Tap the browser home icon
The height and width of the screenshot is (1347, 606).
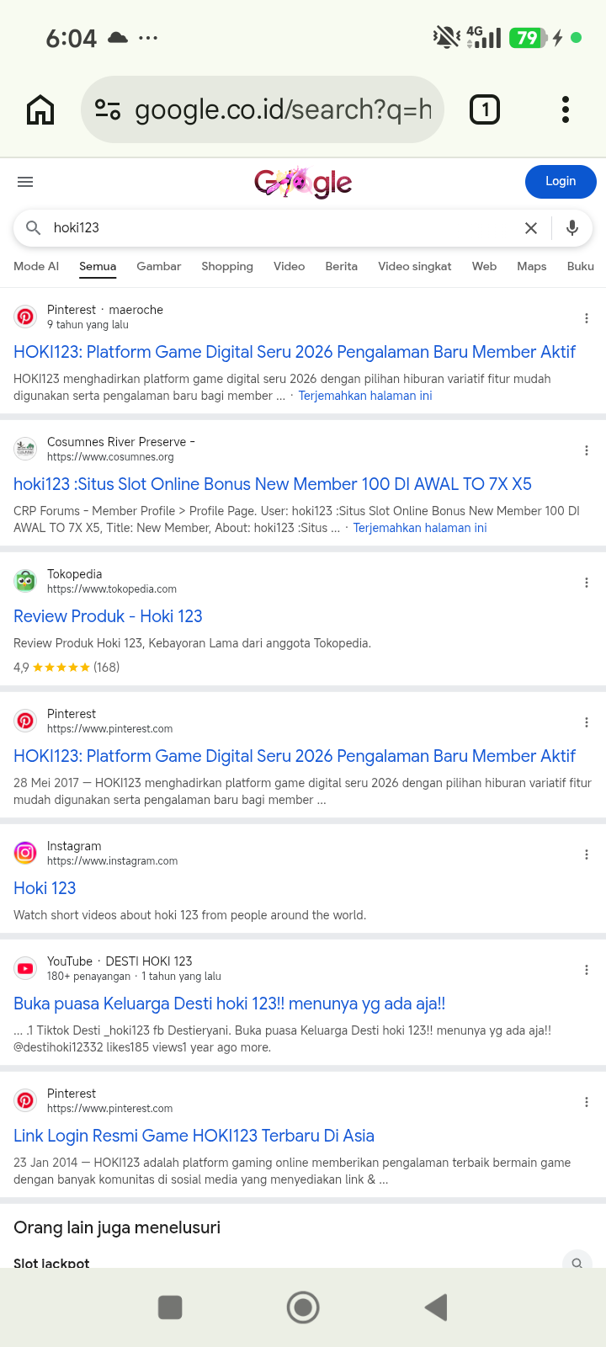click(40, 109)
